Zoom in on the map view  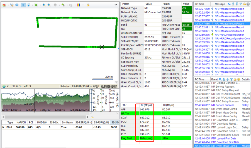click(x=44, y=5)
